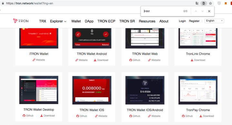
Task: Close the find-in-page bar
Action: coord(209,11)
